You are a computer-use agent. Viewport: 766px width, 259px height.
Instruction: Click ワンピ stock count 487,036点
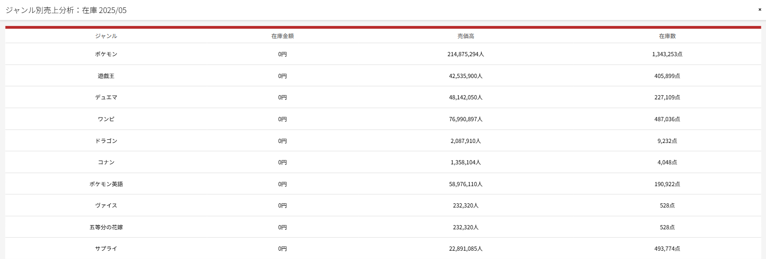point(667,119)
